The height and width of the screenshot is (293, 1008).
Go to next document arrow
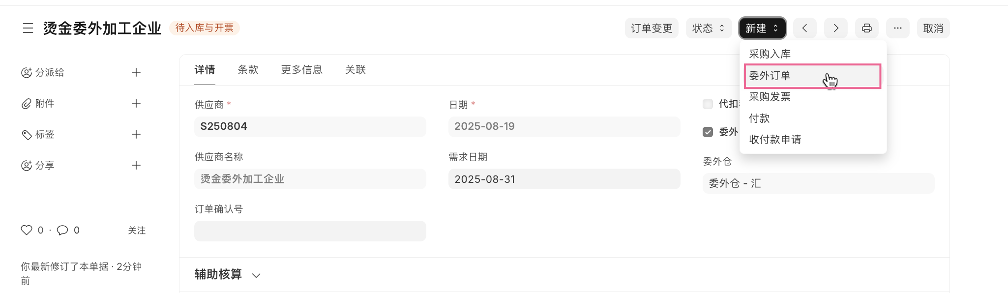[835, 28]
